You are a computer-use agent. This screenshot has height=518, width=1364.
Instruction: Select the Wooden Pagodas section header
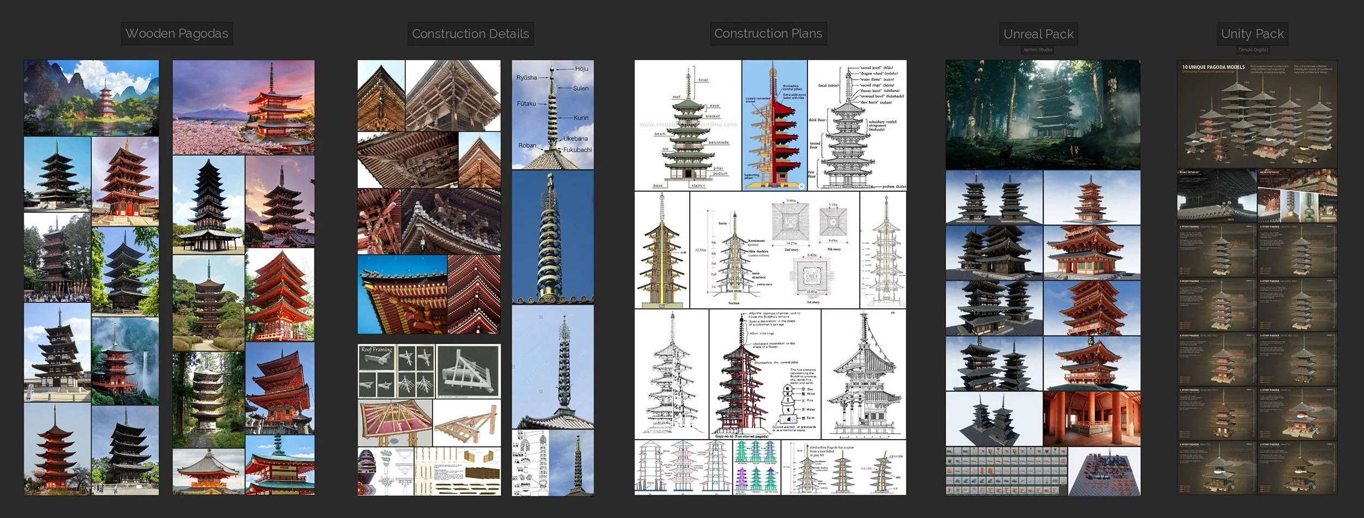[x=177, y=34]
